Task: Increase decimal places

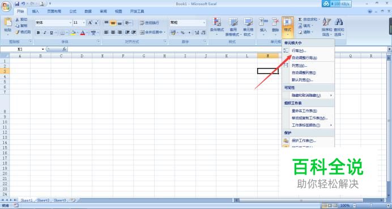Action: tap(197, 32)
